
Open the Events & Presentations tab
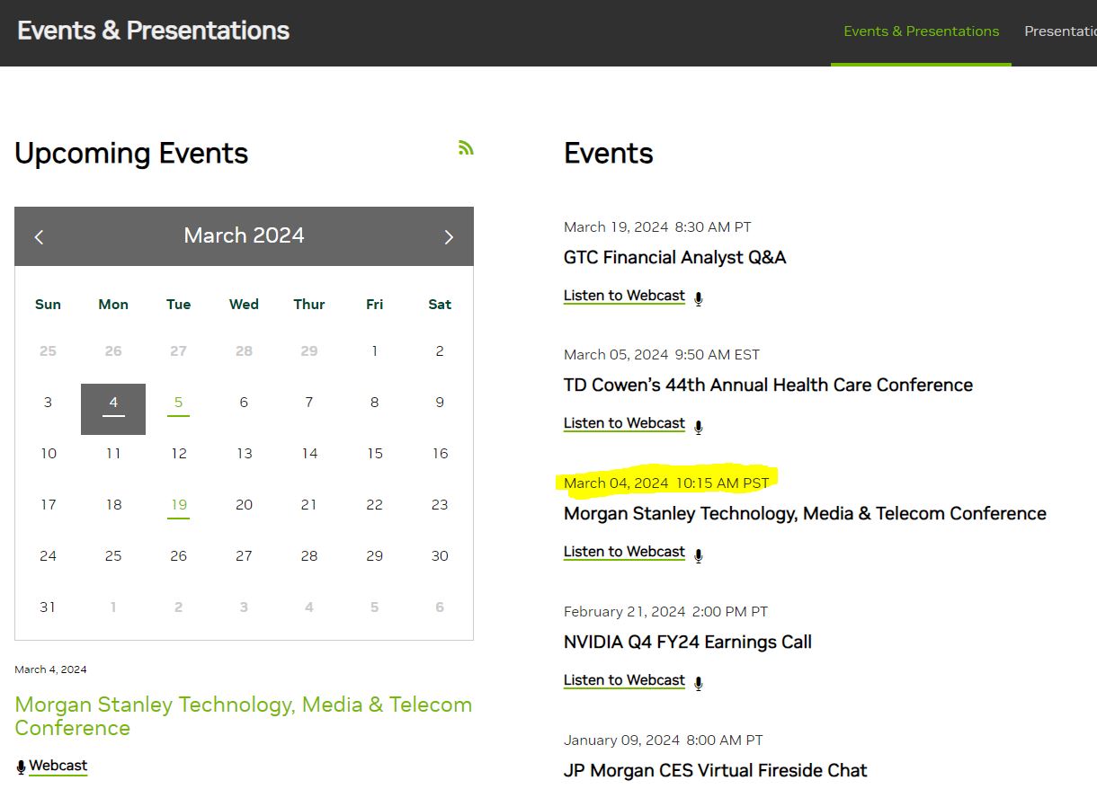point(921,31)
